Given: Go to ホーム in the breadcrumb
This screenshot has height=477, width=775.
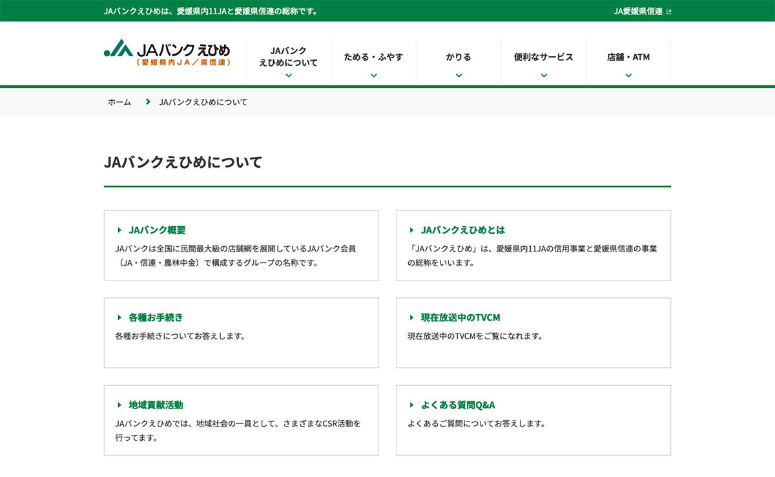Looking at the screenshot, I should point(119,102).
